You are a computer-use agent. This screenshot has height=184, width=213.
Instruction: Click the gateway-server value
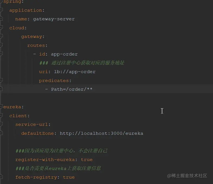[54, 19]
